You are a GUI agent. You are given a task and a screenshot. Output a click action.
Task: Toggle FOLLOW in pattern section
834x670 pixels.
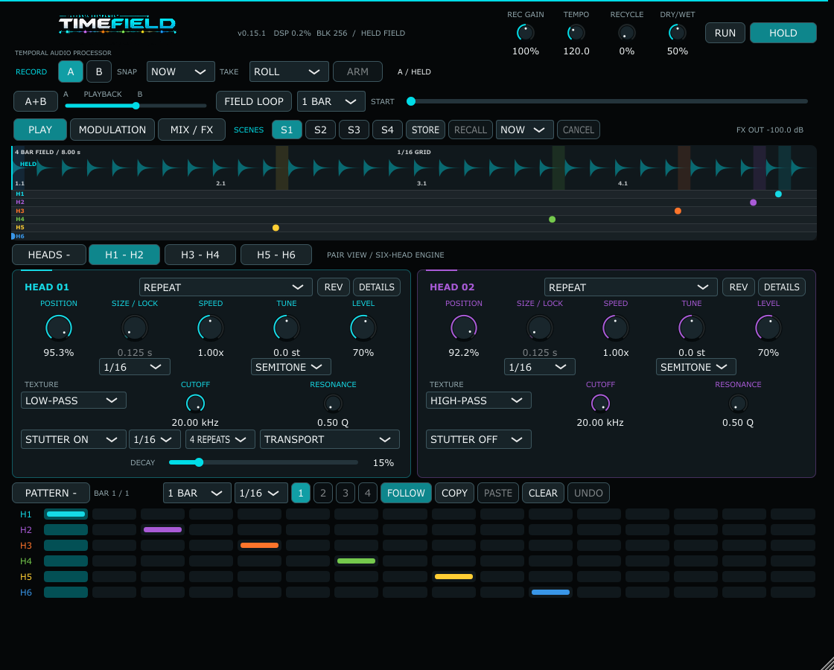click(406, 493)
